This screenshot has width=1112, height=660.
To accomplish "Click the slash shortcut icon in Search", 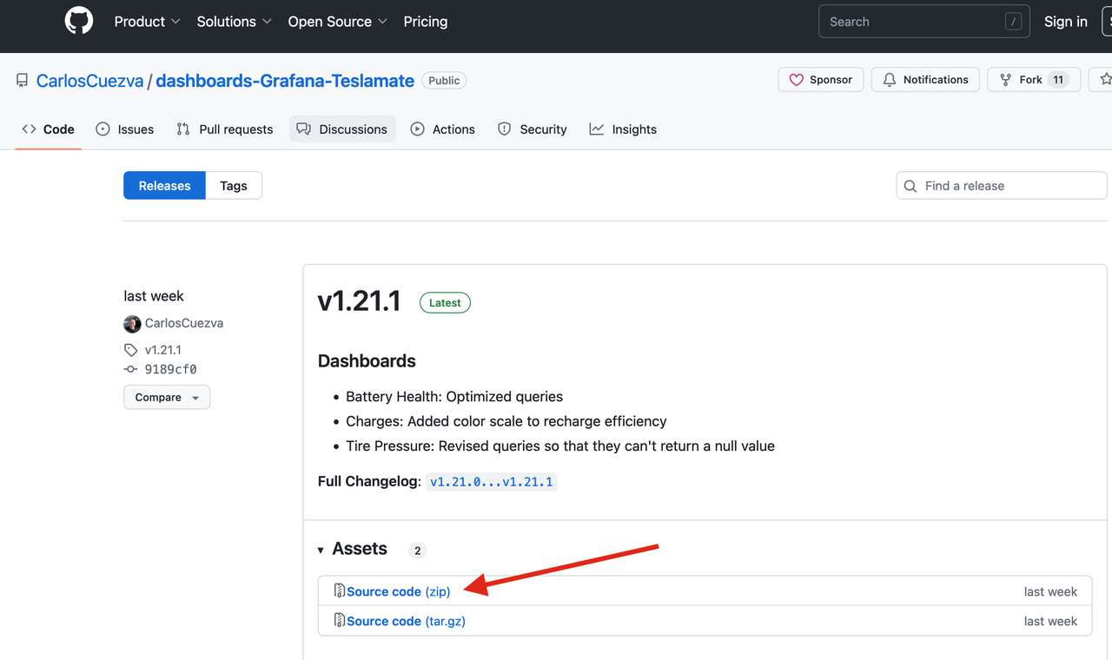I will (1013, 22).
